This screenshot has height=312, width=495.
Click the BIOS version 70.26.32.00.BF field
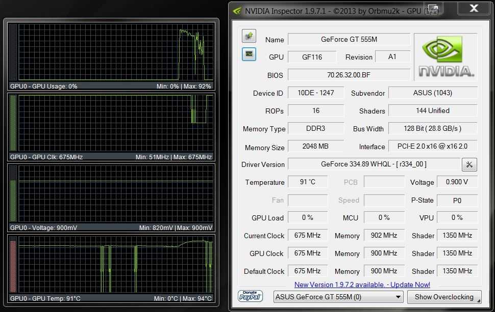coord(349,75)
